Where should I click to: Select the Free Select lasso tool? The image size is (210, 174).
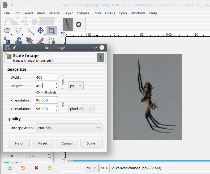coord(18,31)
